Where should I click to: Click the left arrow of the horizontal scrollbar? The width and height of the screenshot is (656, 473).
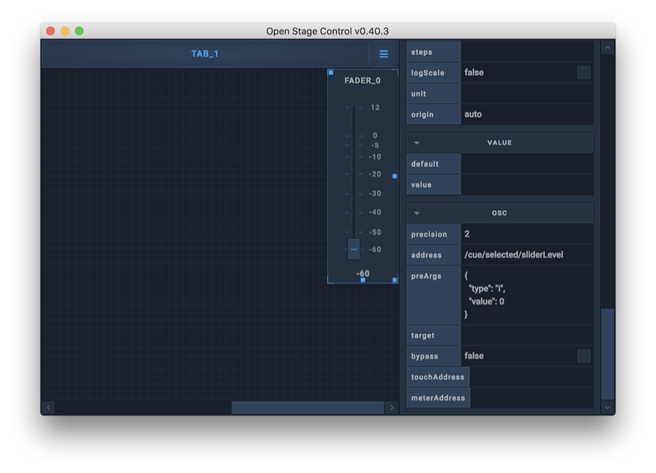[49, 407]
